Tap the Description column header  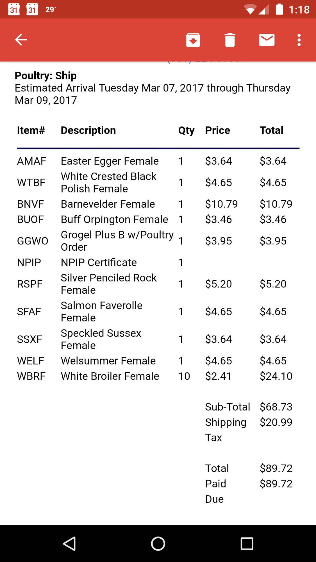pyautogui.click(x=88, y=130)
